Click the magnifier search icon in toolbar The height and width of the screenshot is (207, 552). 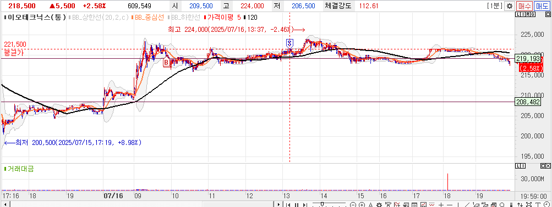pos(502,204)
